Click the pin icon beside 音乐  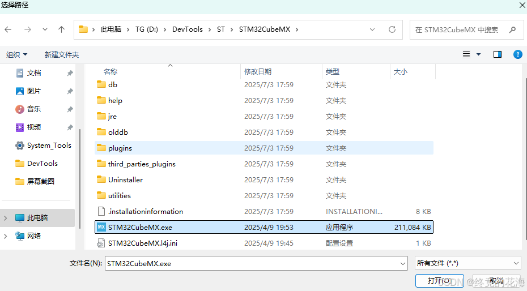pyautogui.click(x=70, y=109)
